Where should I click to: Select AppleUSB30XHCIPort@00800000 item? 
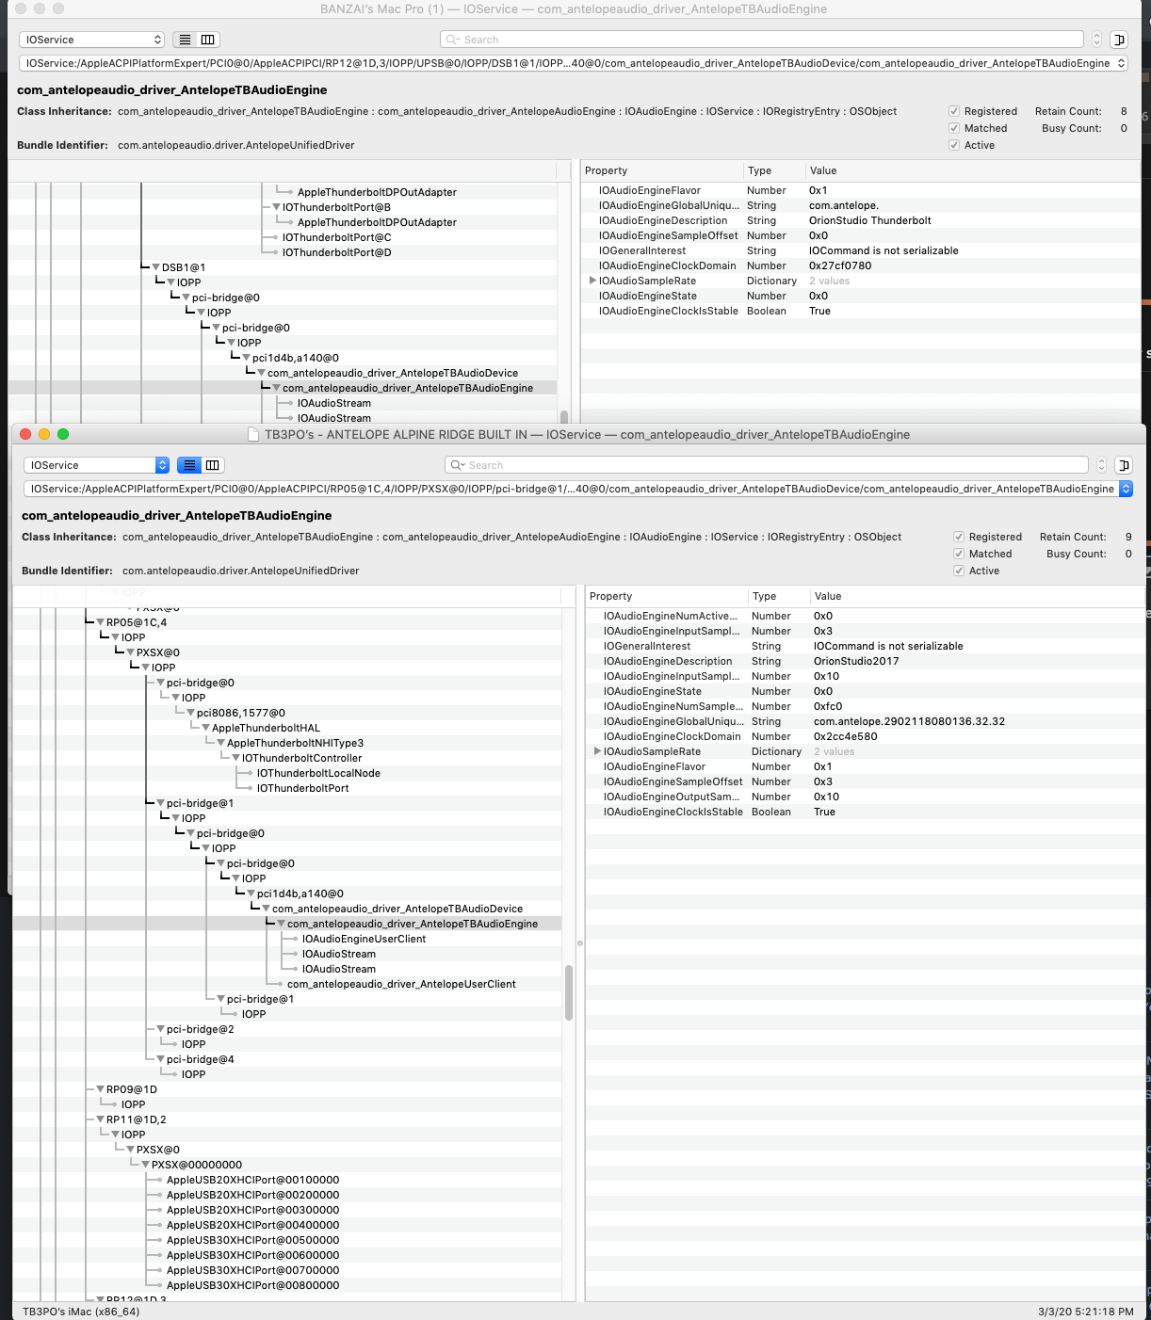[252, 1285]
